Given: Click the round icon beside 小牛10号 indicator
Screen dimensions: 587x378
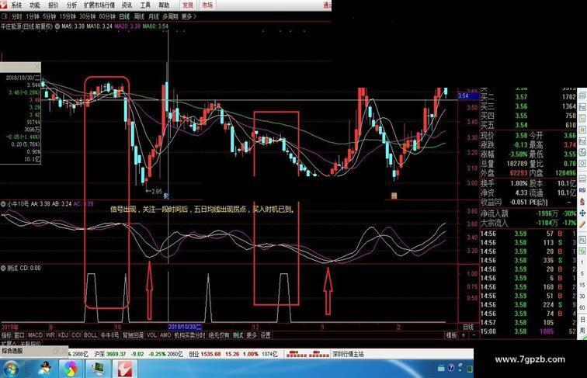Looking at the screenshot, I should click(x=3, y=204).
